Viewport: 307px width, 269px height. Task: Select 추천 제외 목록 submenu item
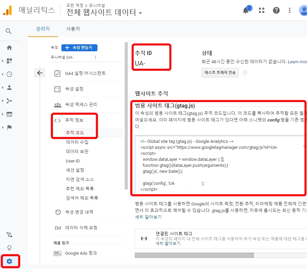click(x=80, y=188)
